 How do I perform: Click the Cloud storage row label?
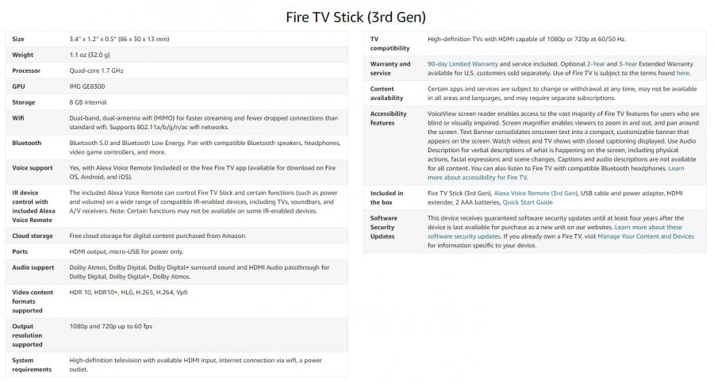[33, 236]
